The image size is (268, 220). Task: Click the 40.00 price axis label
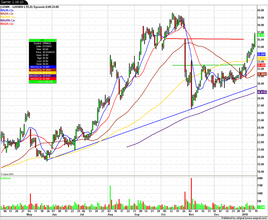261,10
